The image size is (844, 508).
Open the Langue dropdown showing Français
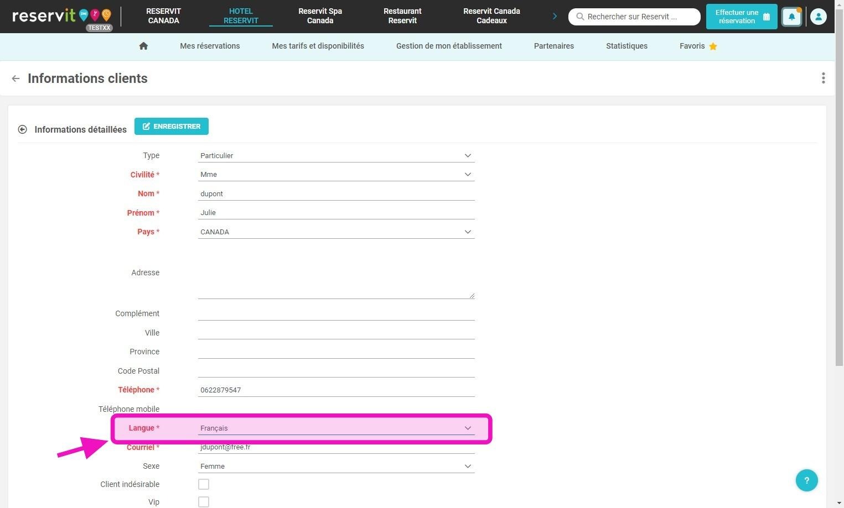(x=336, y=428)
